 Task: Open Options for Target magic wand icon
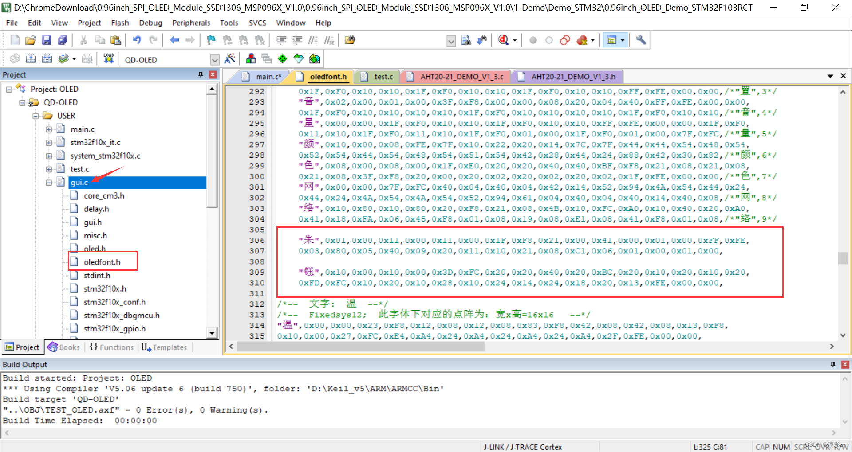coord(230,58)
